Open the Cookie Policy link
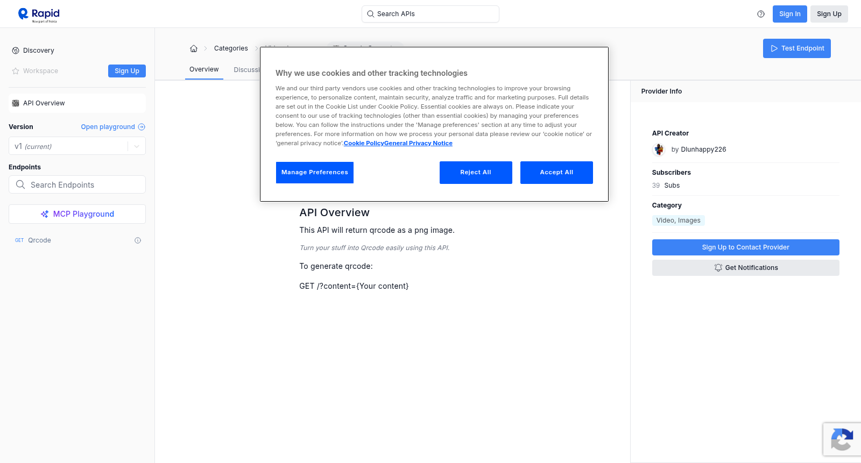The height and width of the screenshot is (463, 861). pos(364,143)
